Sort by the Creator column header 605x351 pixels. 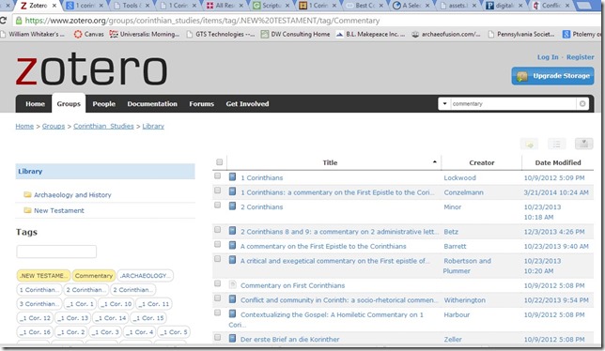482,162
